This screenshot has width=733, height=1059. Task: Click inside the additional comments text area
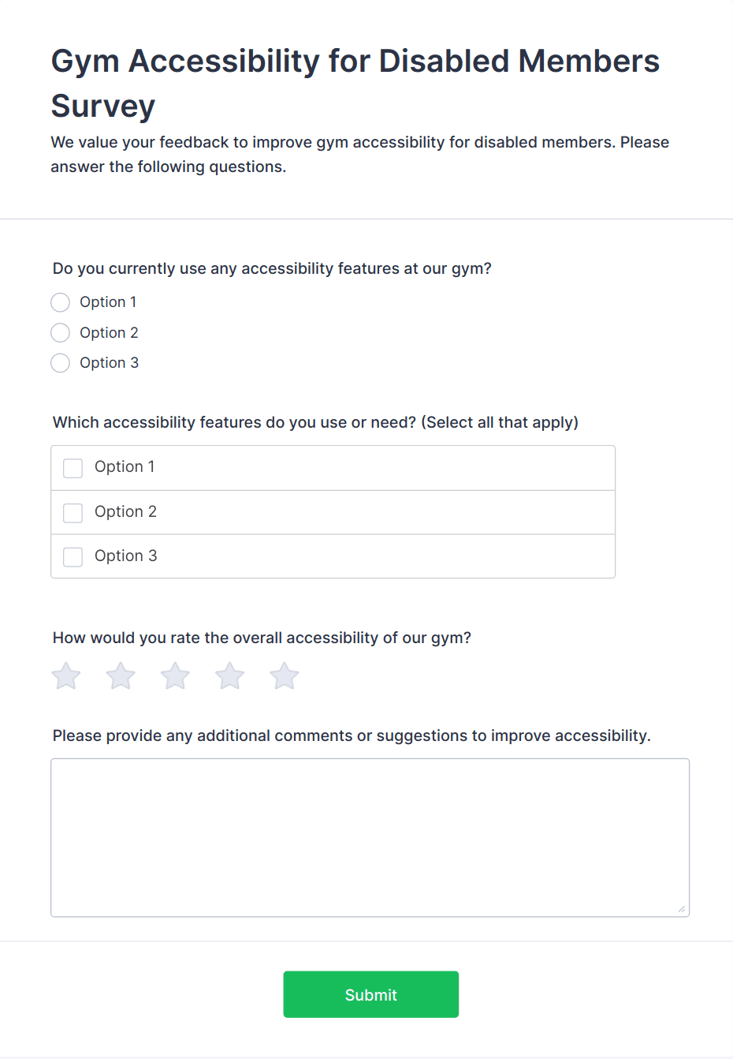pos(370,837)
